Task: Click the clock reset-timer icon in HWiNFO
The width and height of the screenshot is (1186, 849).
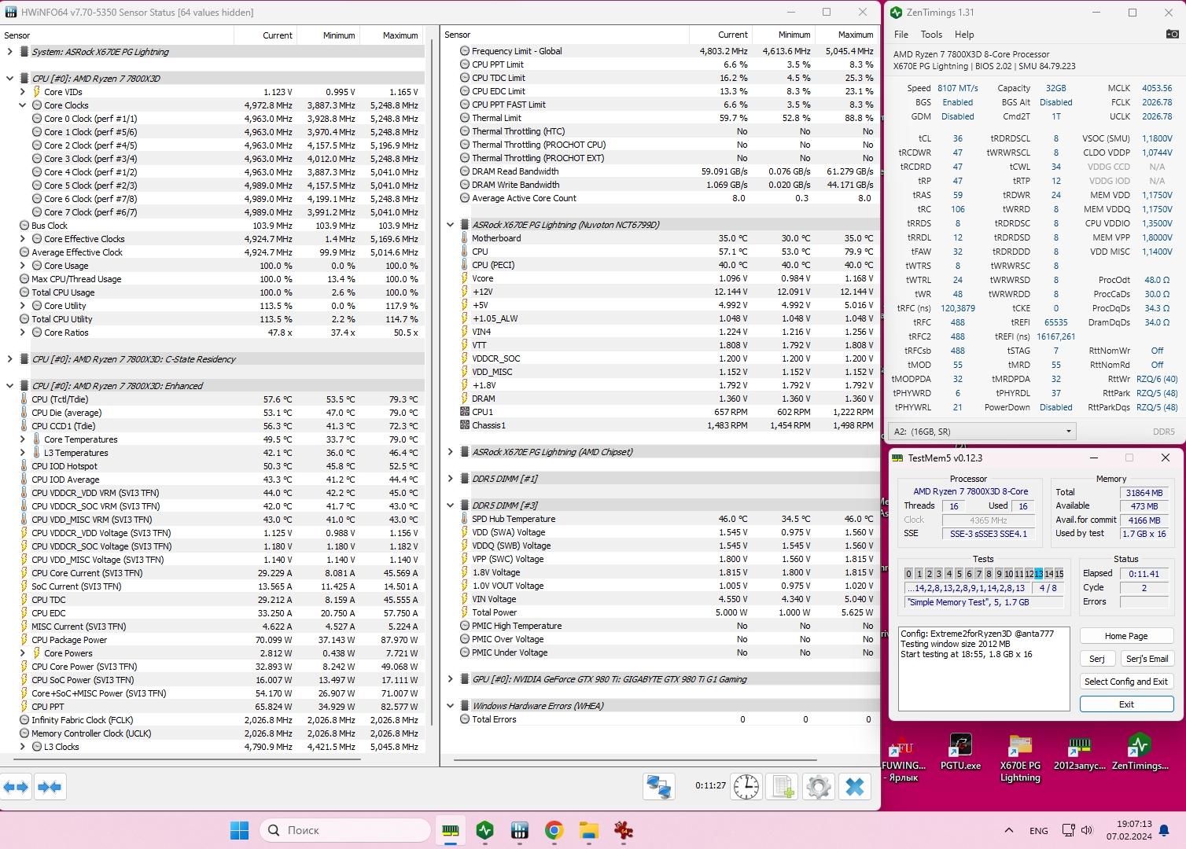Action: tap(746, 786)
